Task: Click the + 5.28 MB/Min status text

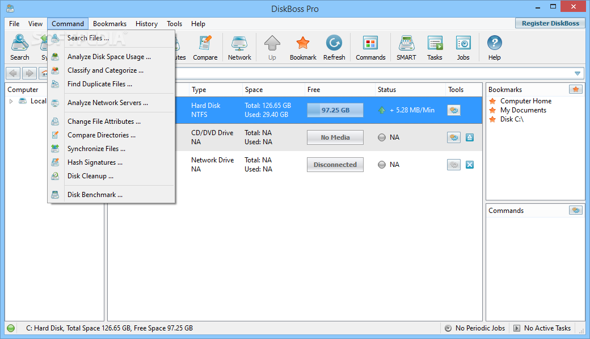Action: pos(412,110)
